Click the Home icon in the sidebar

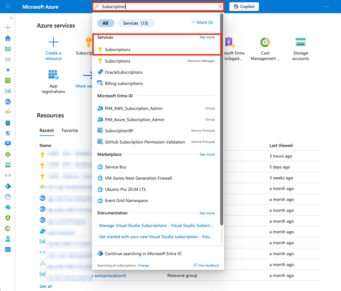pos(8,38)
